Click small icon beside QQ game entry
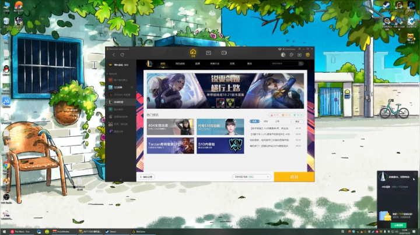Screen dimensions: 420x235 tap(132, 87)
